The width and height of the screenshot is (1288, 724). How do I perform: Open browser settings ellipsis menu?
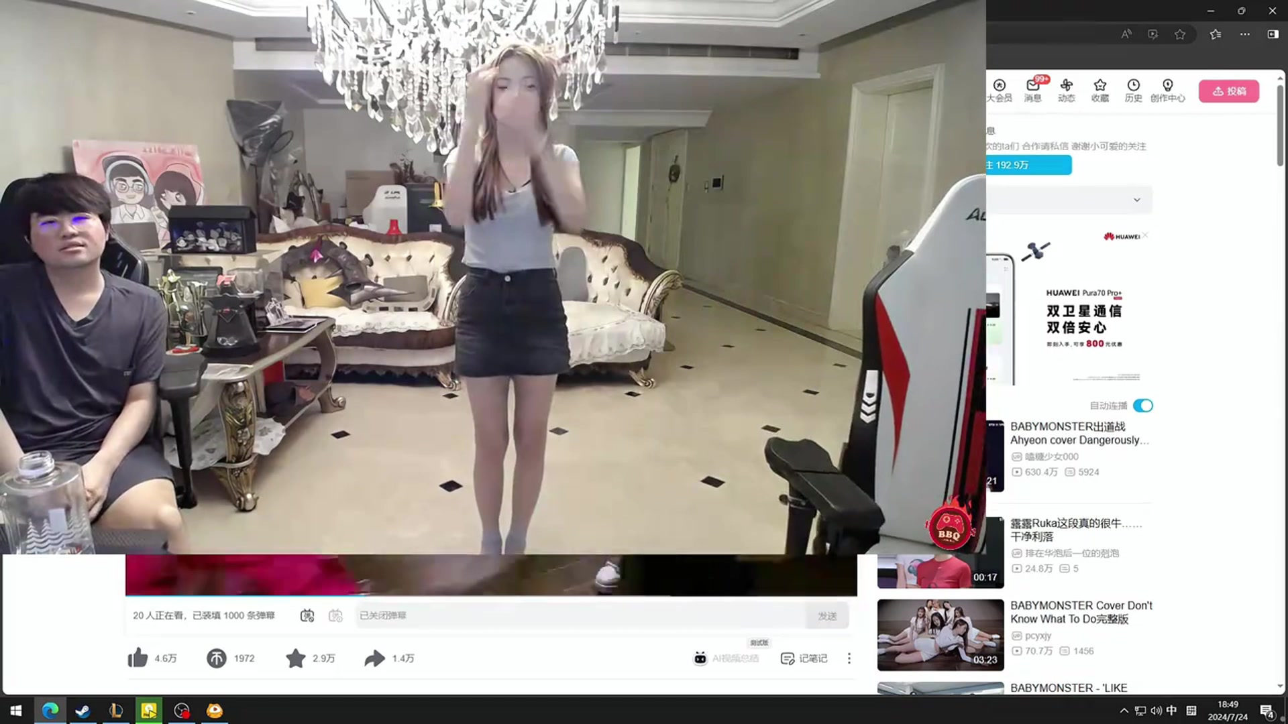click(1244, 34)
